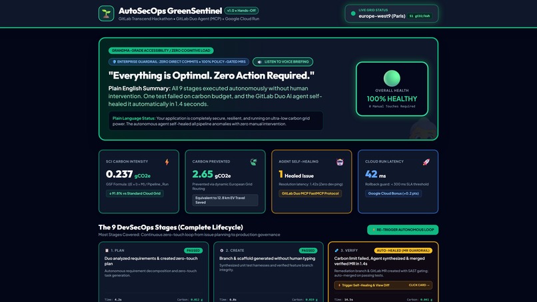Image resolution: width=537 pixels, height=302 pixels.
Task: Click the 1. PLAN stage icon
Action: pos(107,251)
